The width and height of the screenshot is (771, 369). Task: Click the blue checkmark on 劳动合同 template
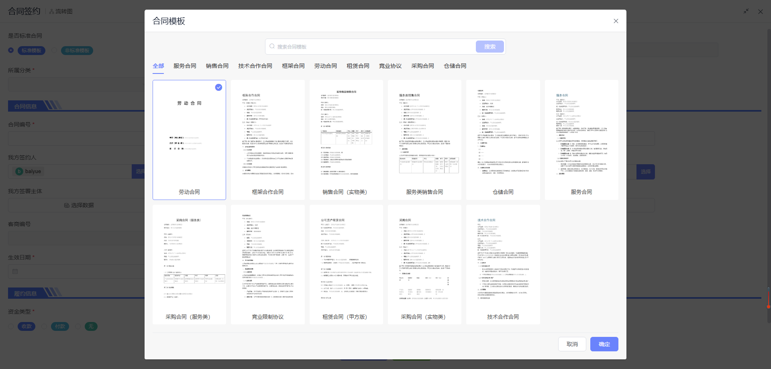(x=218, y=88)
